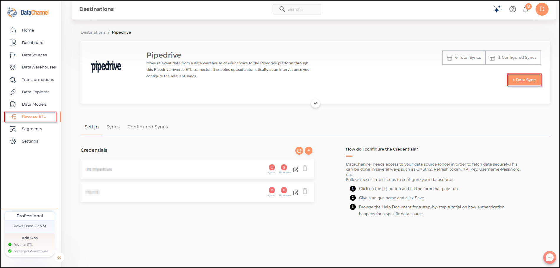The width and height of the screenshot is (560, 268).
Task: Click the Rows Used - 2.7M text
Action: tap(30, 226)
